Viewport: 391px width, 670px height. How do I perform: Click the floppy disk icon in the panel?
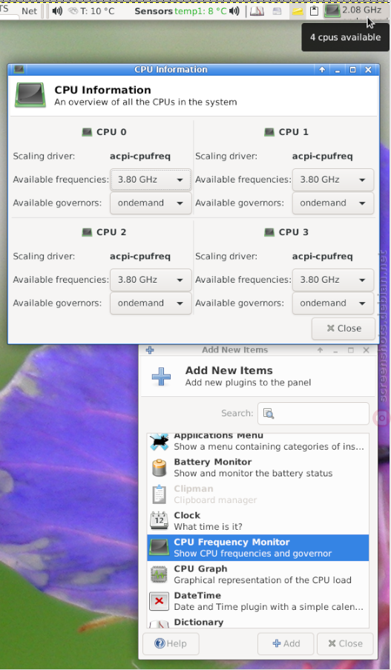point(277,11)
